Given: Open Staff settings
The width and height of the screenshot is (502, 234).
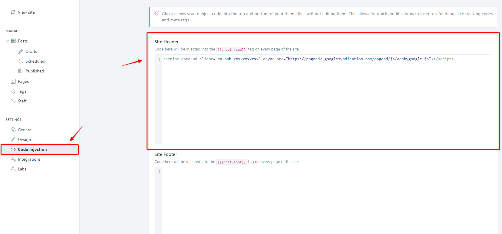Looking at the screenshot, I should click(x=22, y=101).
